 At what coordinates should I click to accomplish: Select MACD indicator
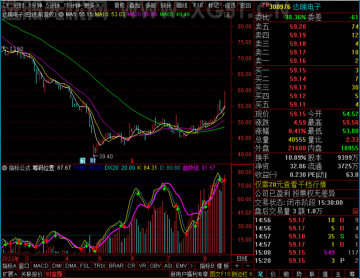click(40, 266)
